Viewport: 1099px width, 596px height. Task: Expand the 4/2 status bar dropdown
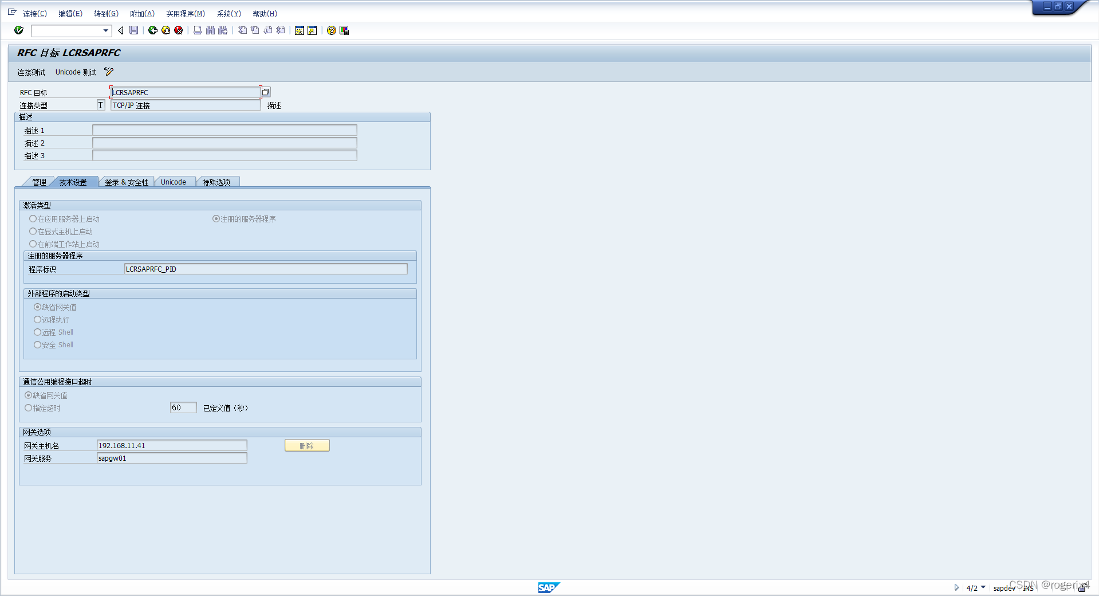[x=983, y=587]
